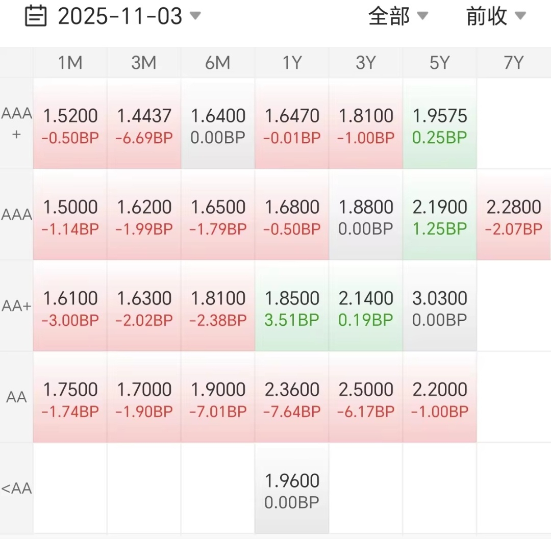Select the AA+ 5Y cell showing 3.0300
The image size is (551, 539).
click(x=440, y=306)
